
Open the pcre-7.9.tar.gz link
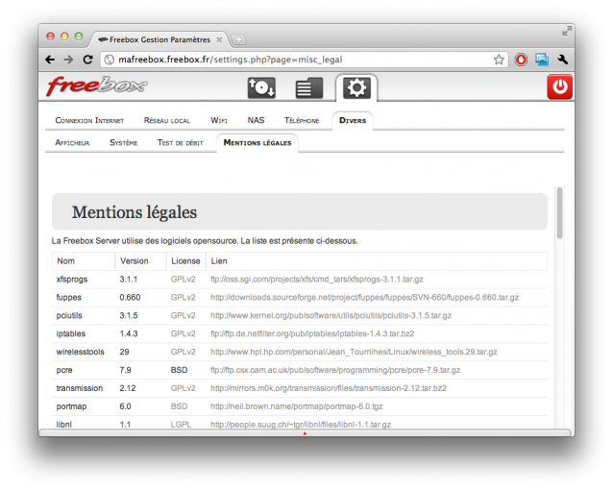coord(335,370)
